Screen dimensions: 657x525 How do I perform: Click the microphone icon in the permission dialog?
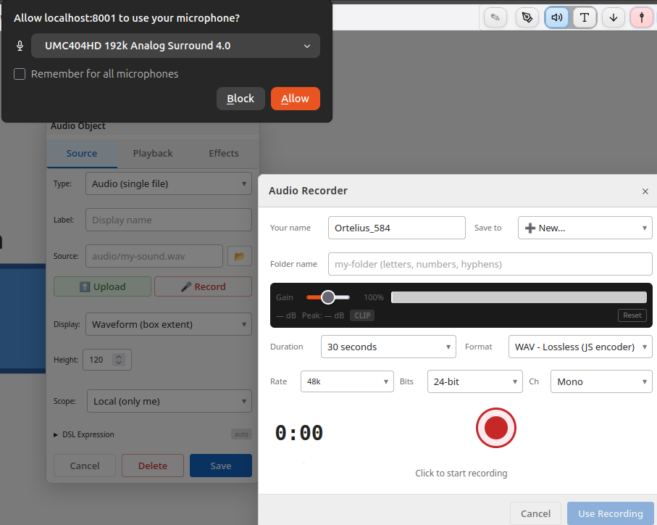(x=20, y=45)
